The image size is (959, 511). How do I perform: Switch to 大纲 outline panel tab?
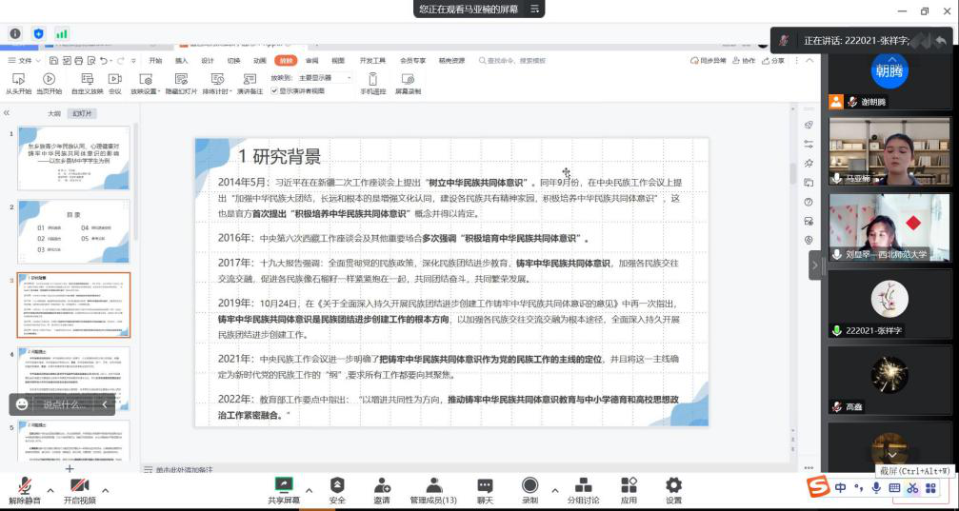[x=54, y=113]
